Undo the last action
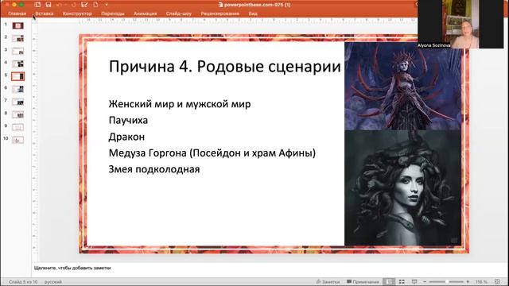509x286 pixels. pyautogui.click(x=59, y=5)
